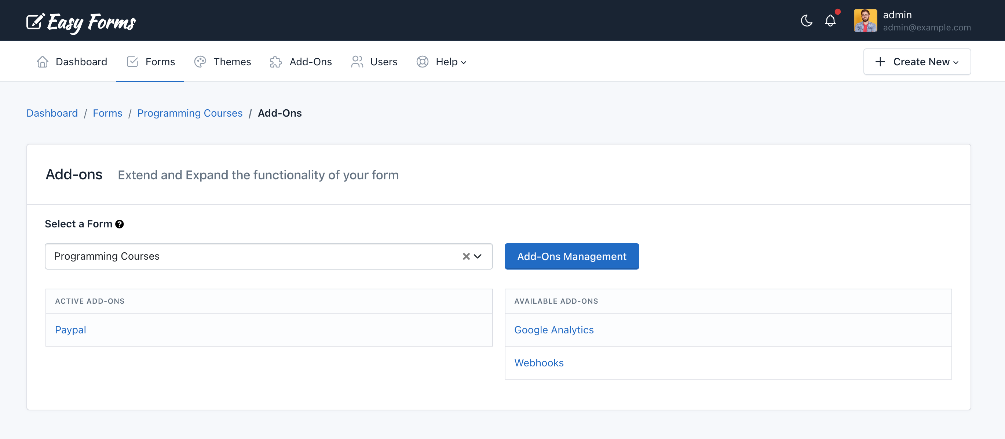Open the Paypal active add-on
The height and width of the screenshot is (439, 1005).
tap(71, 330)
